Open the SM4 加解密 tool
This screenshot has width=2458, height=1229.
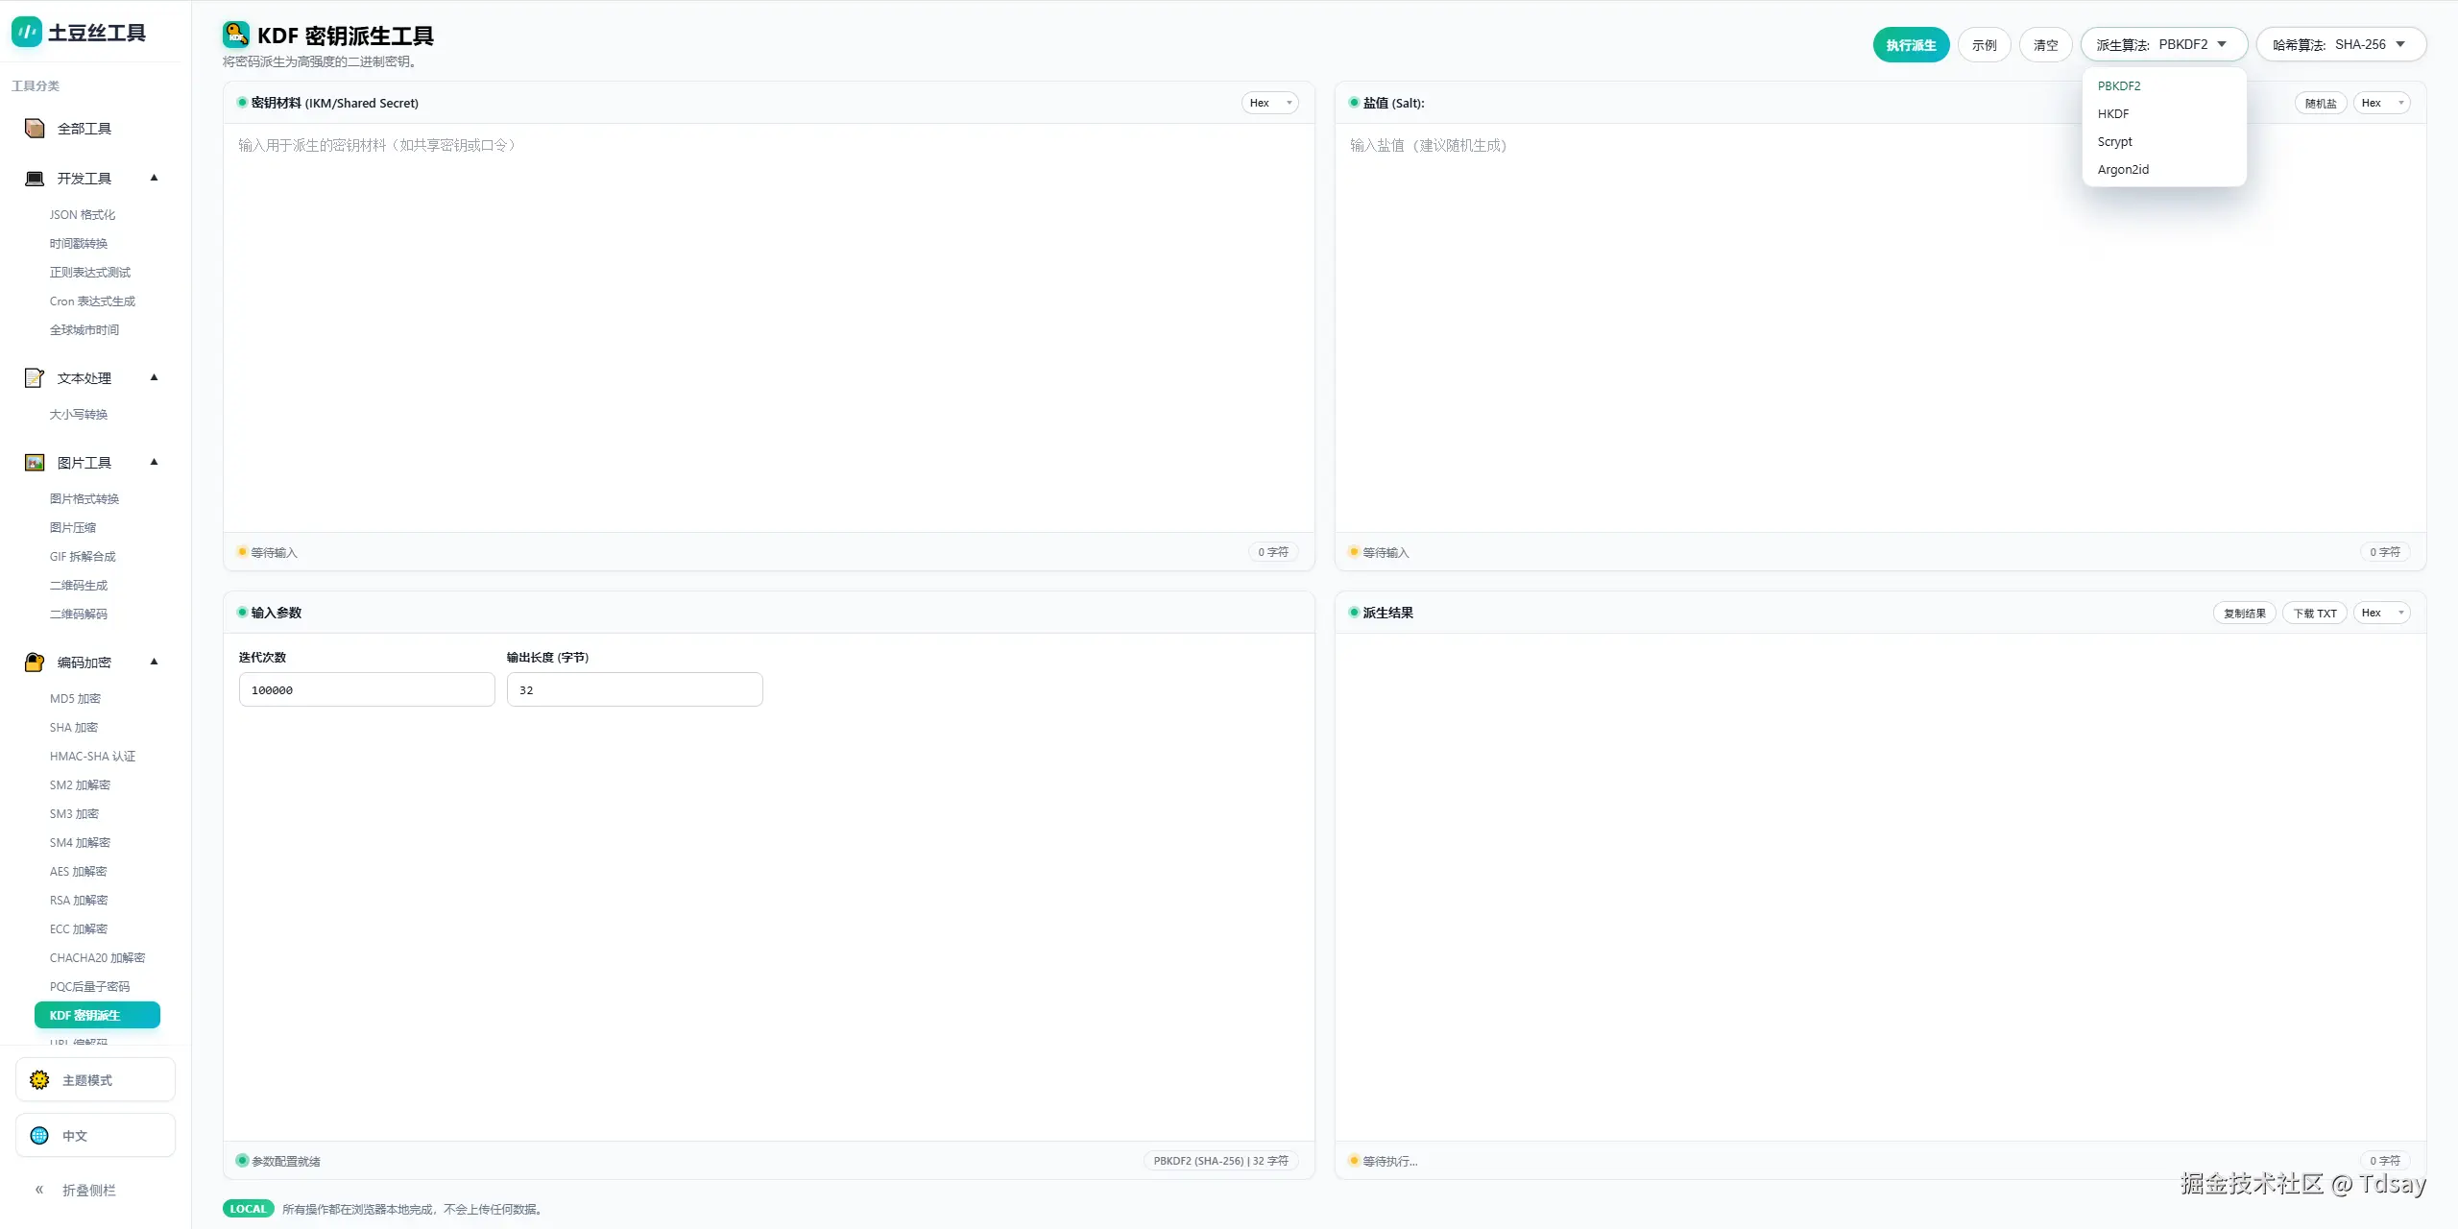pos(80,842)
